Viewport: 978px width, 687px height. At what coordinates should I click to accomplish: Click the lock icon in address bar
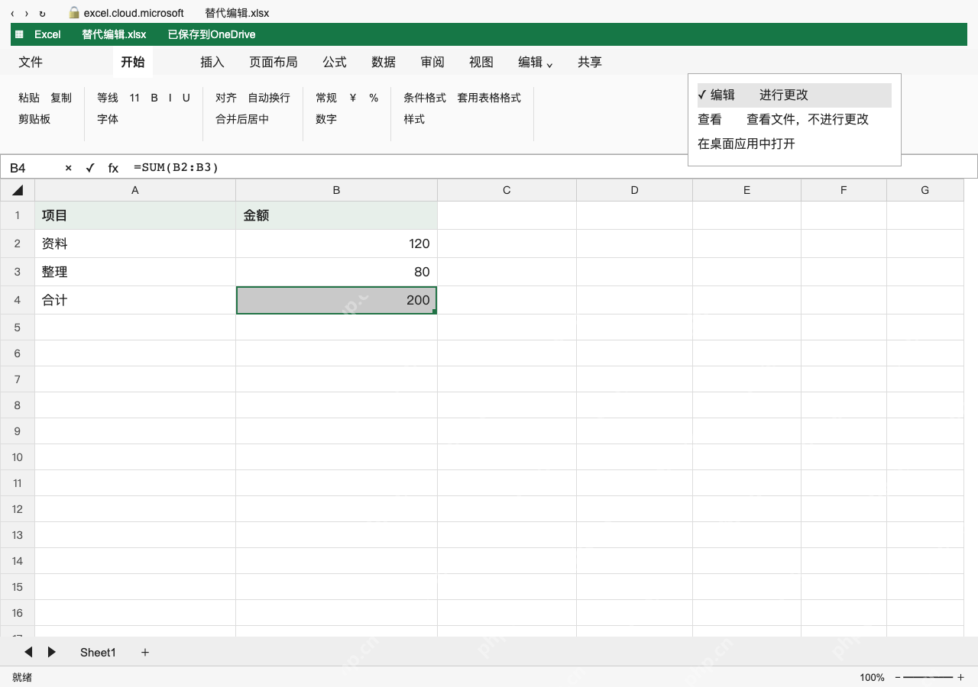(x=74, y=13)
